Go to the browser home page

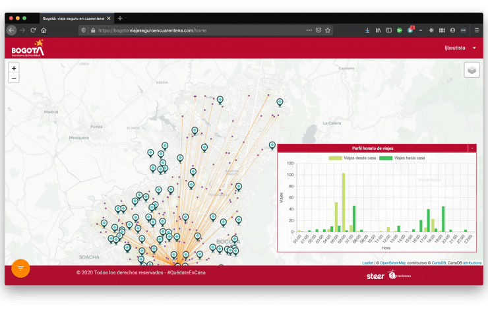tap(44, 30)
